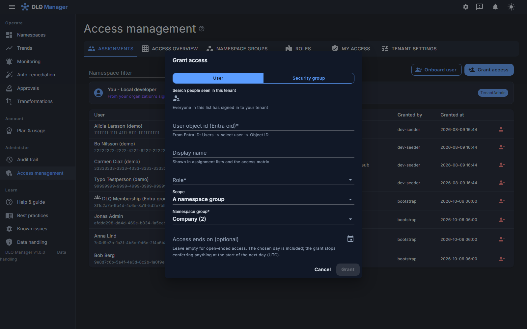This screenshot has width=527, height=329.
Task: Click the 'Anna Lind' user name
Action: point(105,236)
